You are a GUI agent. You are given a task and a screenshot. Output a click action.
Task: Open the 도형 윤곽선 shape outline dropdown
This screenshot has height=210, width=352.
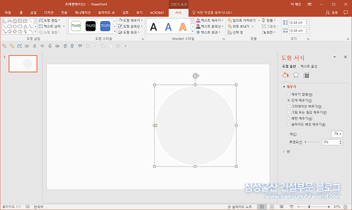[x=130, y=26]
